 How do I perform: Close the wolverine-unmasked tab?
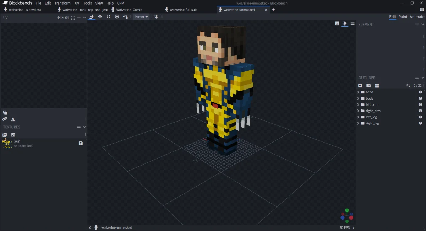coord(266,10)
